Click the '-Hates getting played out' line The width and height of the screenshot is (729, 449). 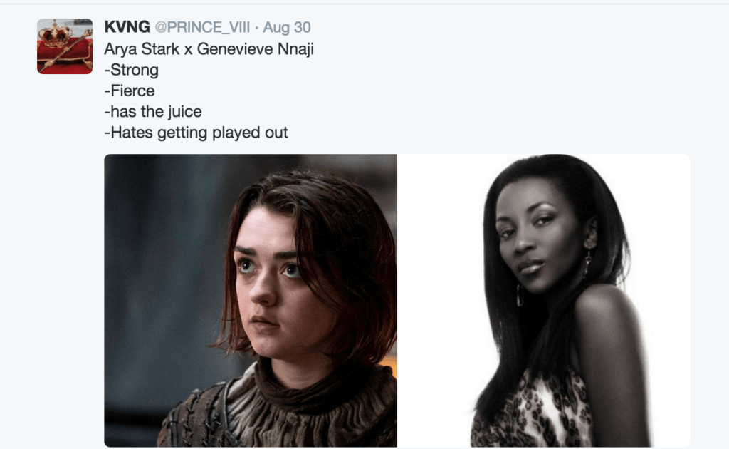point(196,133)
